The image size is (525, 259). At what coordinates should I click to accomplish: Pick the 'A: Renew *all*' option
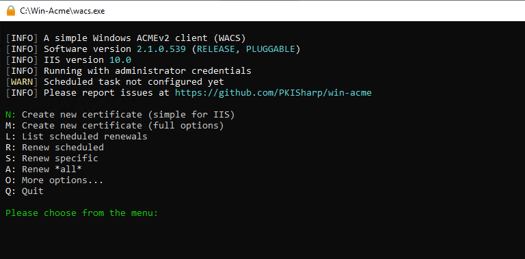coord(44,169)
